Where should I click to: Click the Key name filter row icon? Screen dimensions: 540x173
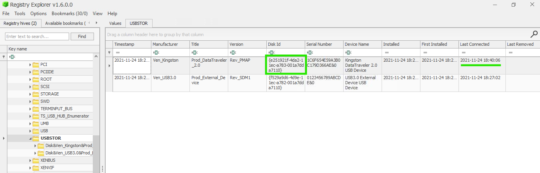(x=12, y=57)
